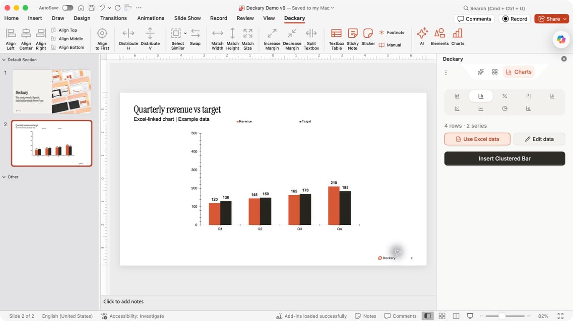Click the Save icon in title bar
This screenshot has height=321, width=573.
[x=91, y=8]
